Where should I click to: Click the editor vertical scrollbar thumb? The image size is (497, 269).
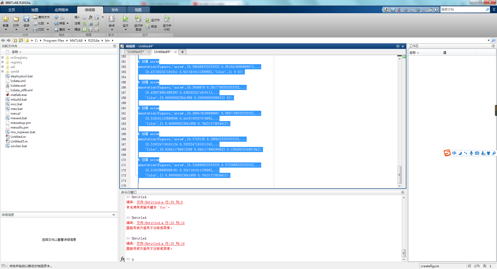(x=399, y=175)
